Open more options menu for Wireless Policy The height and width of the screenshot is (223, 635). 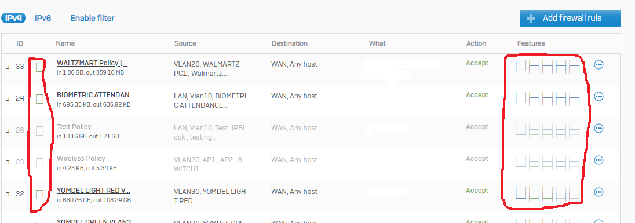pos(598,160)
